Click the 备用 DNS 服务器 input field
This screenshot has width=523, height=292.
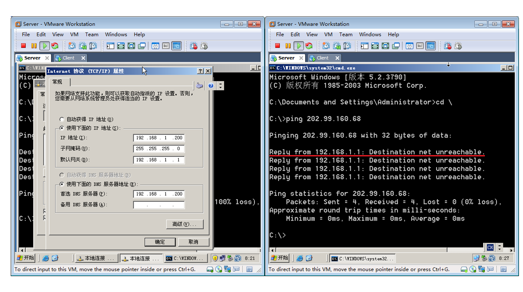tap(159, 205)
